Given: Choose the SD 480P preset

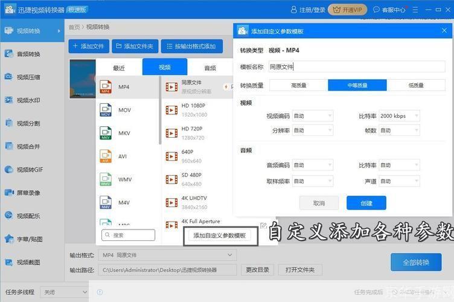Looking at the screenshot, I should [x=197, y=179].
